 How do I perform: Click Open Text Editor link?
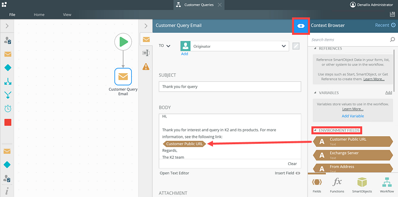tap(175, 173)
